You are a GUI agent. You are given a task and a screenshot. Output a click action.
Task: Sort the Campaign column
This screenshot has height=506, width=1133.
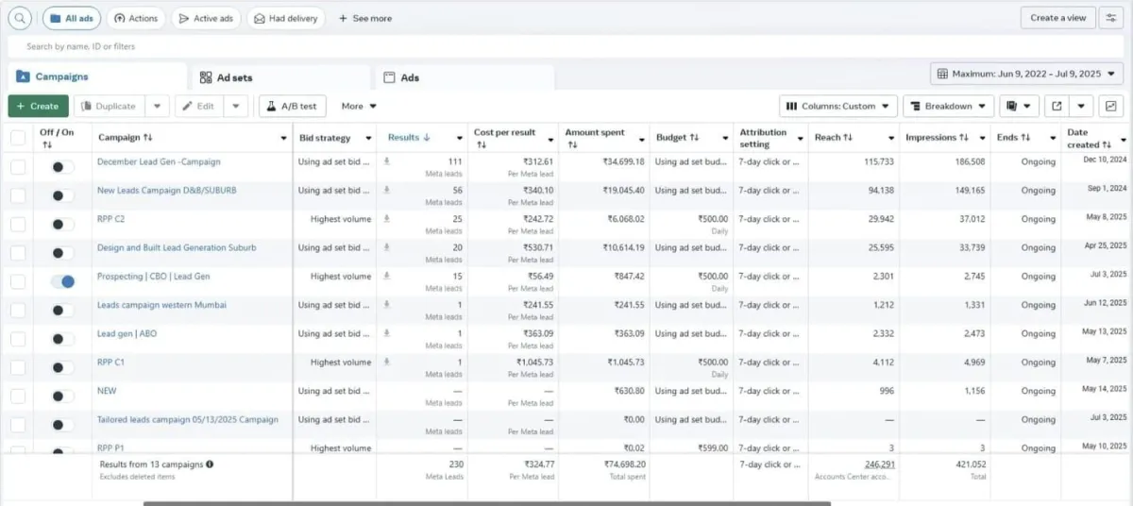pos(147,138)
